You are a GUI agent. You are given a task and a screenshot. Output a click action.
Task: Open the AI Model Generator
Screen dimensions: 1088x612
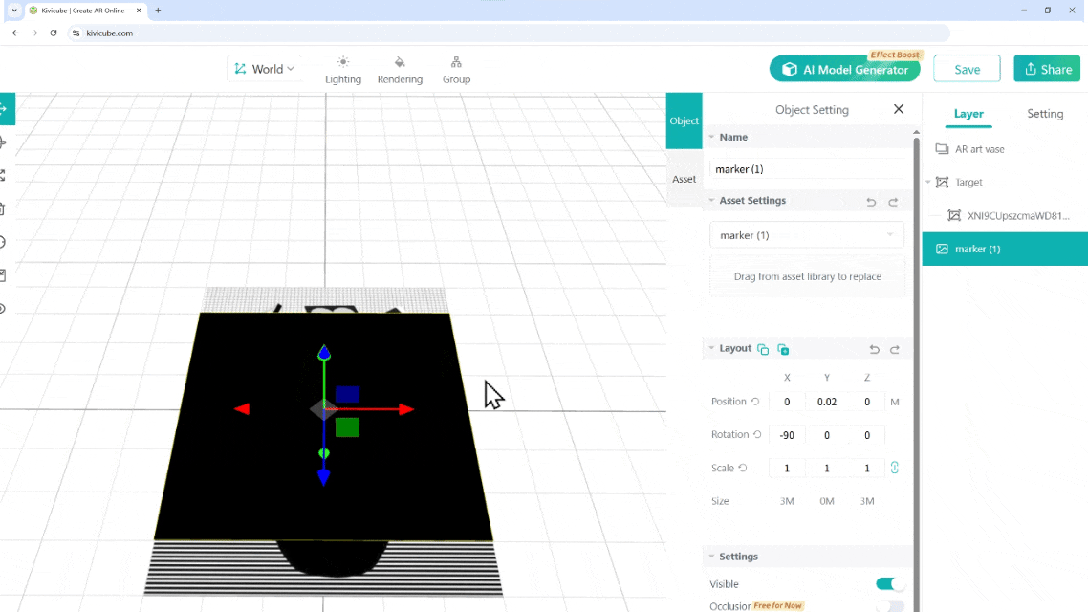pyautogui.click(x=844, y=69)
